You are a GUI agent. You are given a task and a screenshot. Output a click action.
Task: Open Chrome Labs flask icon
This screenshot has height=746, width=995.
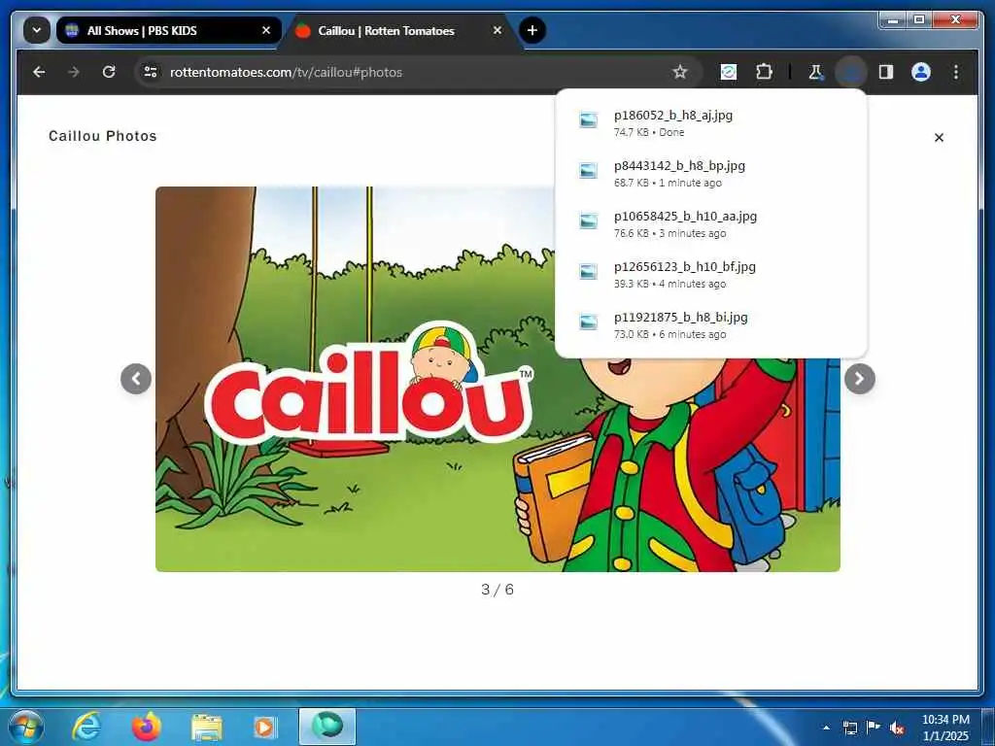coord(815,72)
